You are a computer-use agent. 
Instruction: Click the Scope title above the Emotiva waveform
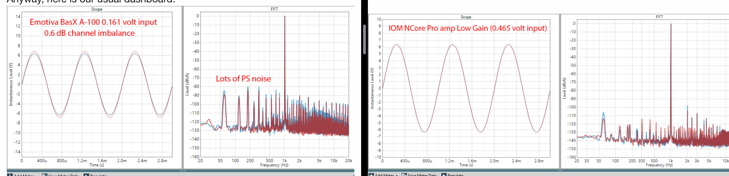pos(97,9)
